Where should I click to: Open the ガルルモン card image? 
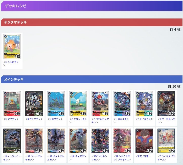[x=122, y=104]
